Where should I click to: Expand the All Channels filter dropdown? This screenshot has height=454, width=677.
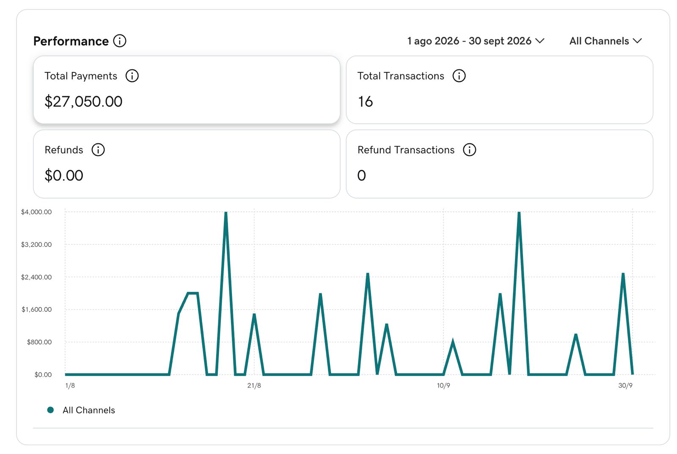[x=605, y=41]
